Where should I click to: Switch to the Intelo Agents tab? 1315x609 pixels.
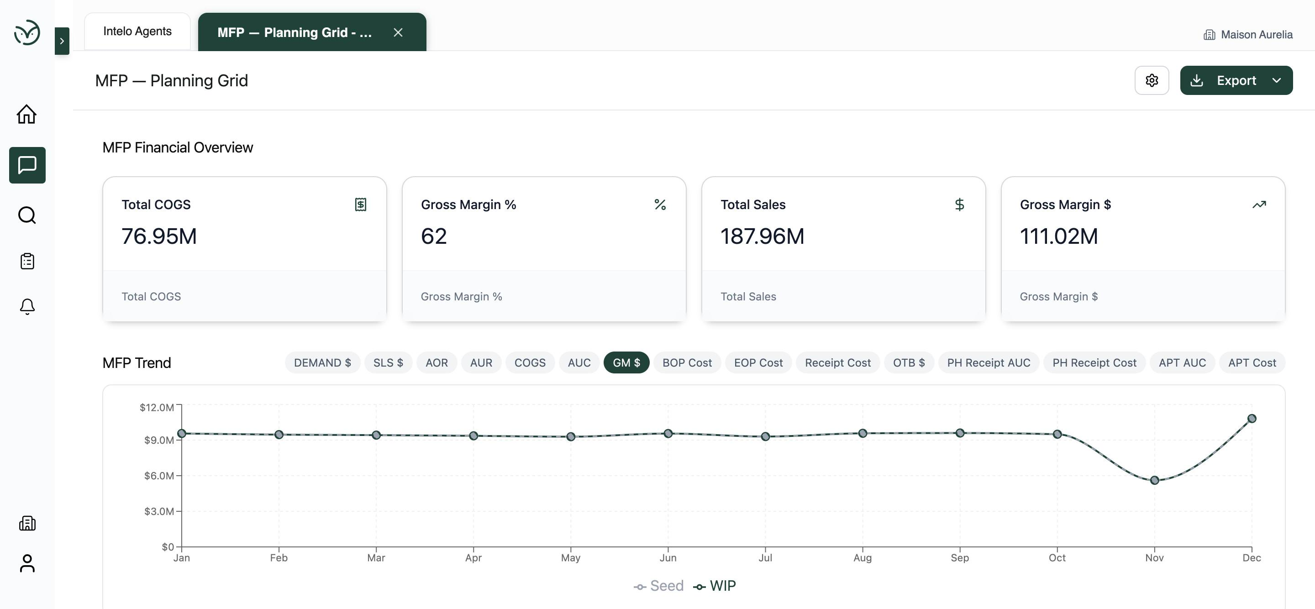[x=137, y=31]
